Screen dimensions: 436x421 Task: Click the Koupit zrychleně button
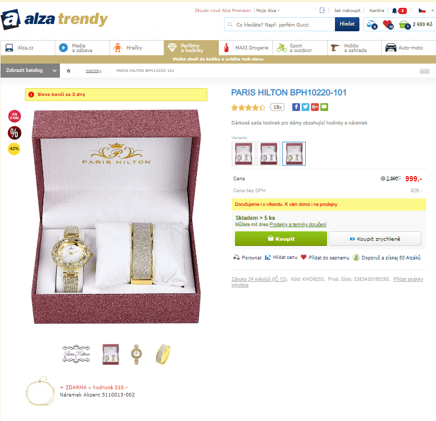pyautogui.click(x=375, y=239)
